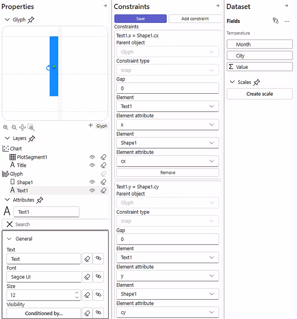Click the Size value stepper arrows

click(x=77, y=295)
